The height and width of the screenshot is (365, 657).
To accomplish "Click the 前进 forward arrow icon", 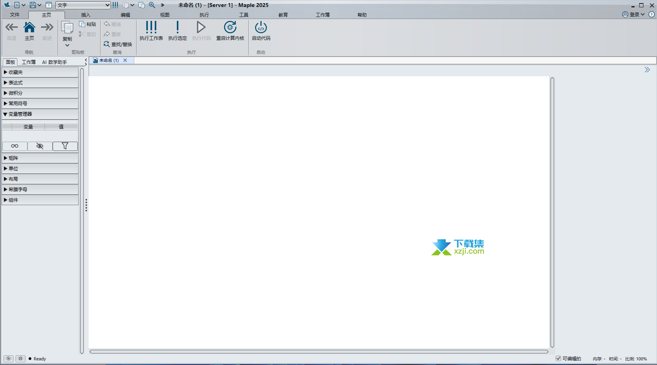I will click(47, 27).
